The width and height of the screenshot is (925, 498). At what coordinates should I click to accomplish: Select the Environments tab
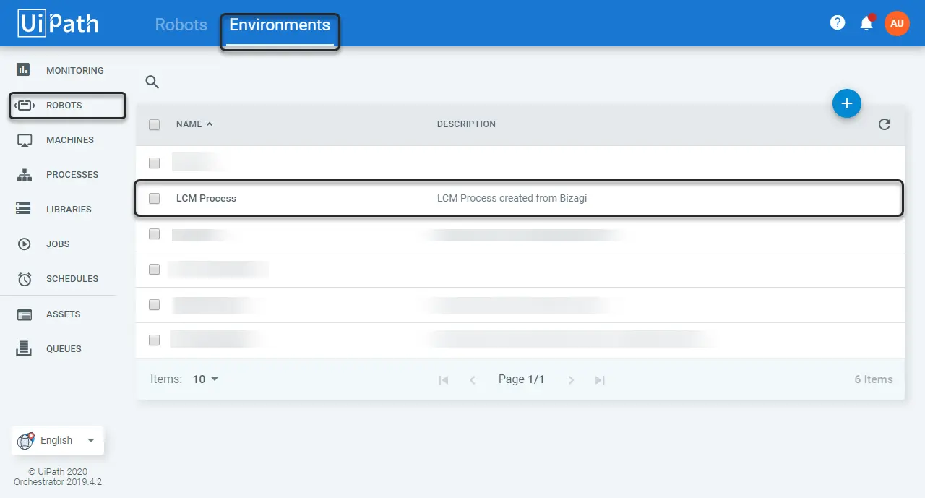280,25
